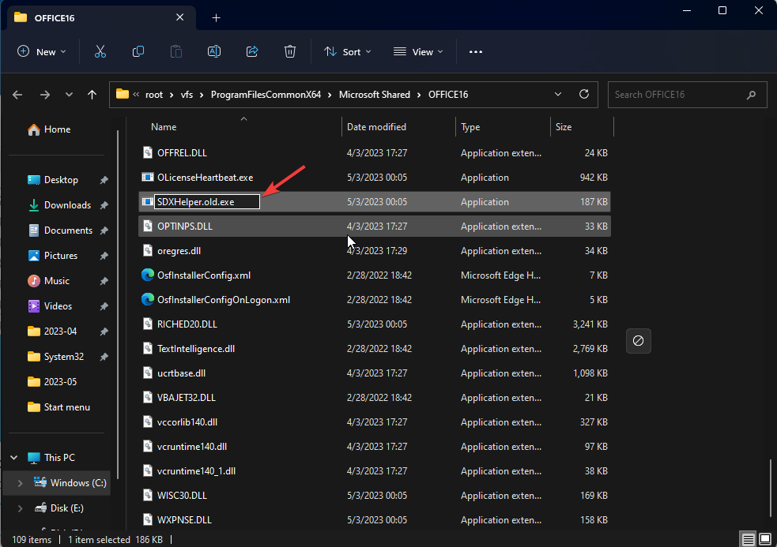Click the SDXHelper.old.exe rename text box

tap(207, 202)
